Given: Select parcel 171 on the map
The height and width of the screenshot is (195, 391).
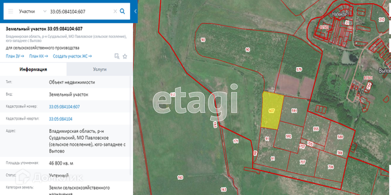Looking at the screenshot, I should pos(236,141).
